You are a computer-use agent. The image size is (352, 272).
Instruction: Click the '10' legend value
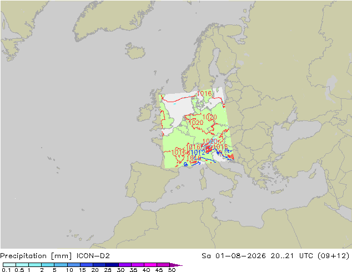click(x=69, y=270)
